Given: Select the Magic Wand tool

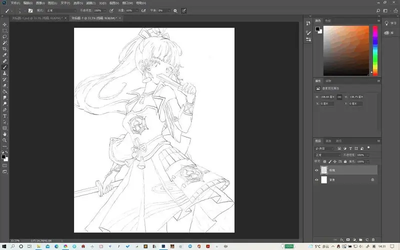Looking at the screenshot, I should (4, 43).
